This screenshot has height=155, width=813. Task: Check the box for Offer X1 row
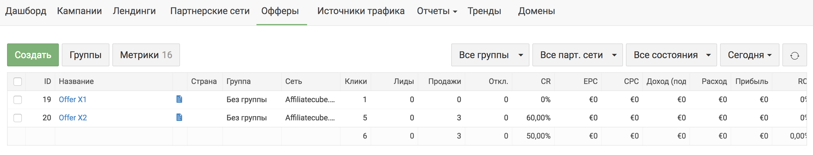coord(18,100)
